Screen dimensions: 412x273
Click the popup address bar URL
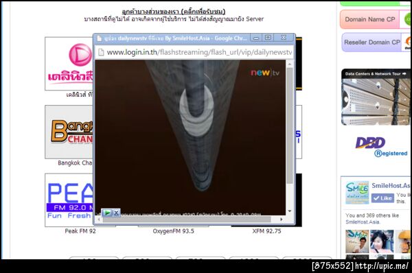[199, 52]
